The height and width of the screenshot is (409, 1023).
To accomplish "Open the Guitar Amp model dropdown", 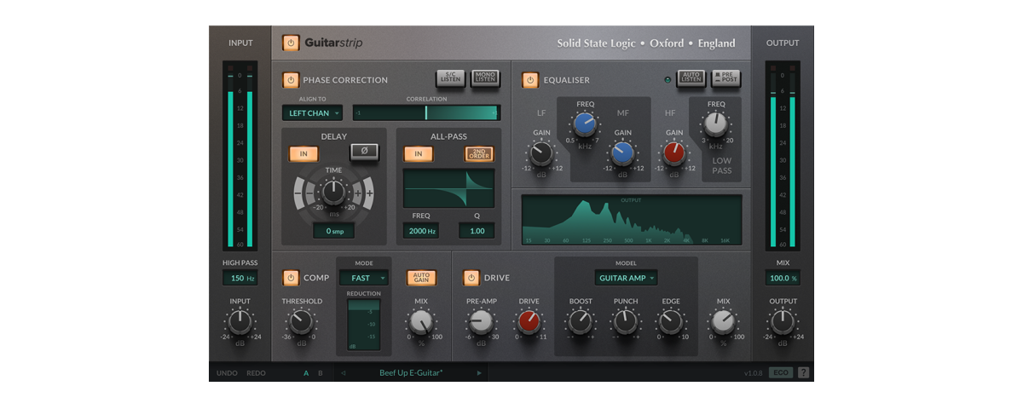I will coord(626,278).
